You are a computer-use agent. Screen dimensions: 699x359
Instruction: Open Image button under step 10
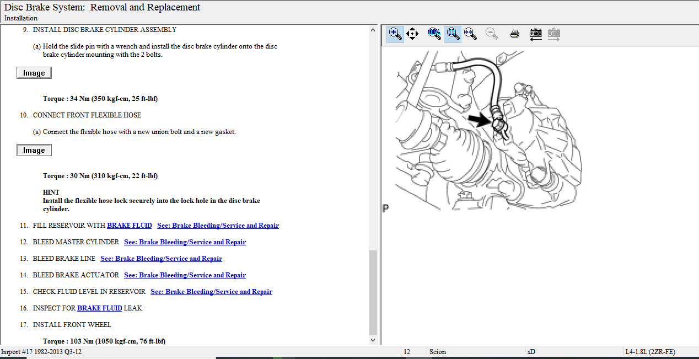point(34,150)
